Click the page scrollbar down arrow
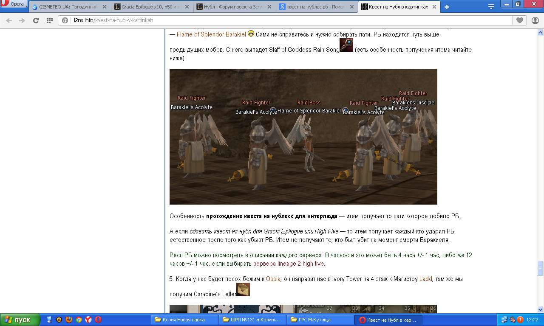This screenshot has height=326, width=544. click(540, 309)
